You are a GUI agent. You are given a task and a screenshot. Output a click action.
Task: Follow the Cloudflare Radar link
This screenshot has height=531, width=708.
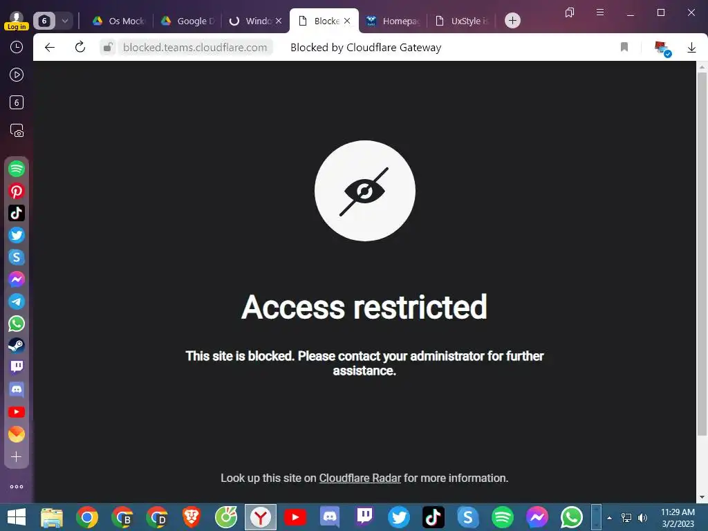point(360,478)
